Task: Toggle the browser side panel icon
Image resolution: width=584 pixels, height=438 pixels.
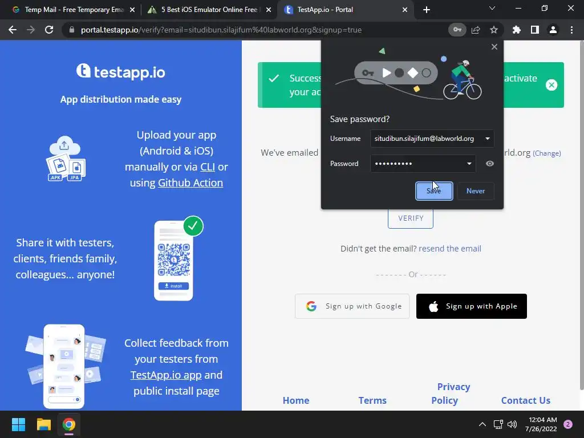Action: (535, 30)
